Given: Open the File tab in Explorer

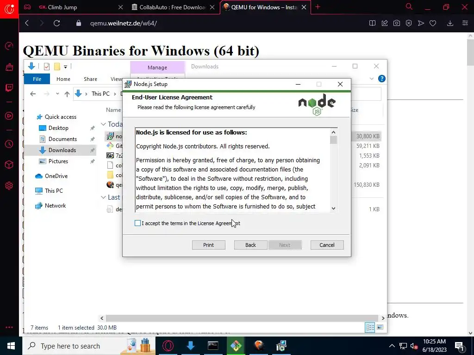Looking at the screenshot, I should pos(37,79).
